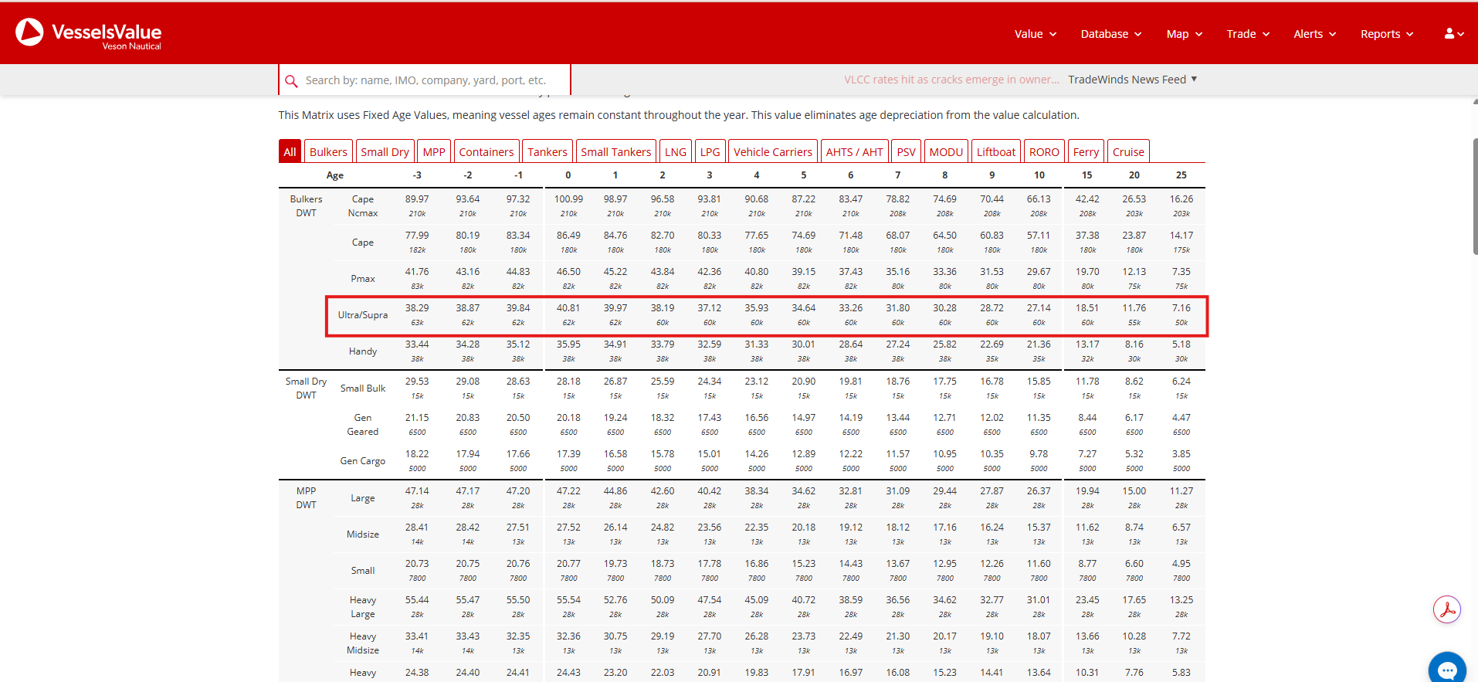Open the MPP tab
The image size is (1478, 682).
[x=434, y=151]
